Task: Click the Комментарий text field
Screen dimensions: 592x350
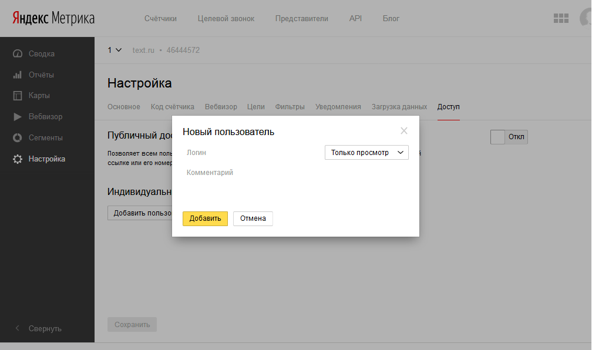Action: pos(294,173)
